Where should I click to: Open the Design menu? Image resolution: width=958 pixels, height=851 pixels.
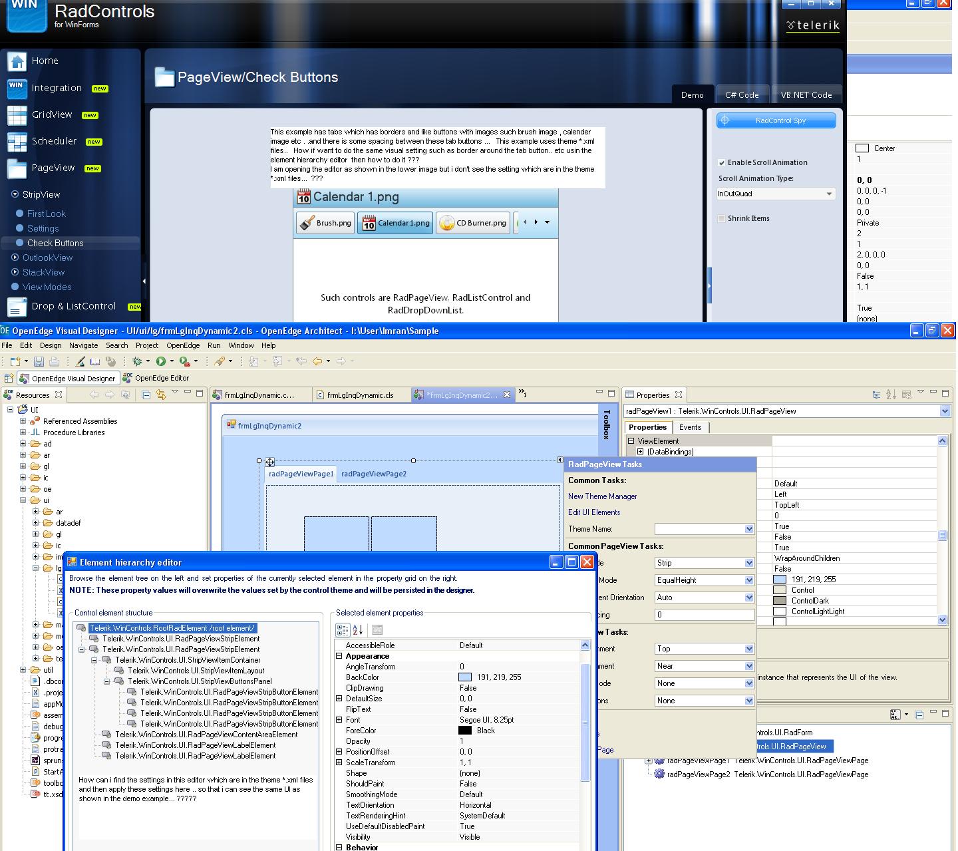pyautogui.click(x=51, y=345)
